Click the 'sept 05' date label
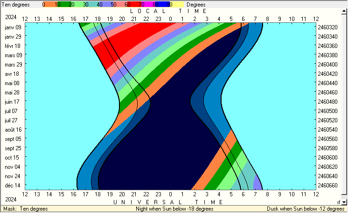 [x=13, y=139]
